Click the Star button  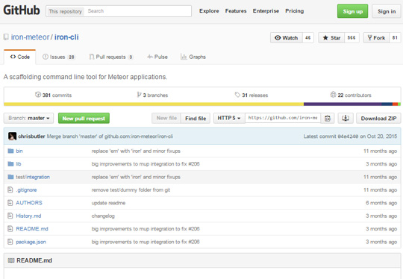(331, 38)
